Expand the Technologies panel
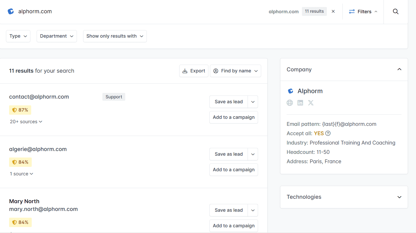 pos(399,197)
